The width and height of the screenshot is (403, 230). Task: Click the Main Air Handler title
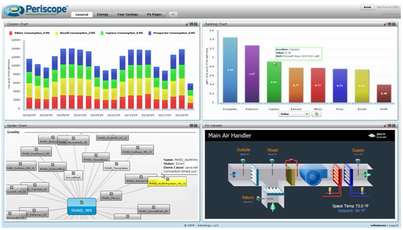230,135
